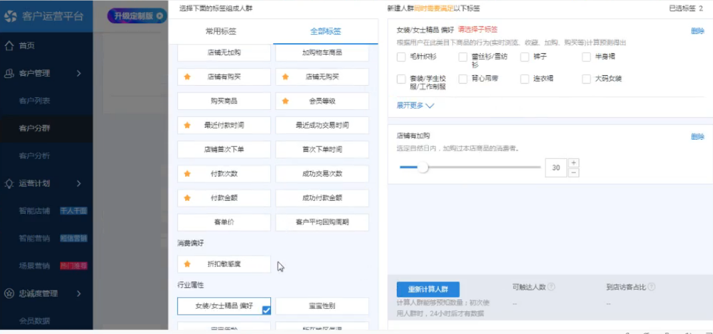Tick the 连衣裙 checkbox
Image resolution: width=713 pixels, height=334 pixels.
tap(525, 79)
